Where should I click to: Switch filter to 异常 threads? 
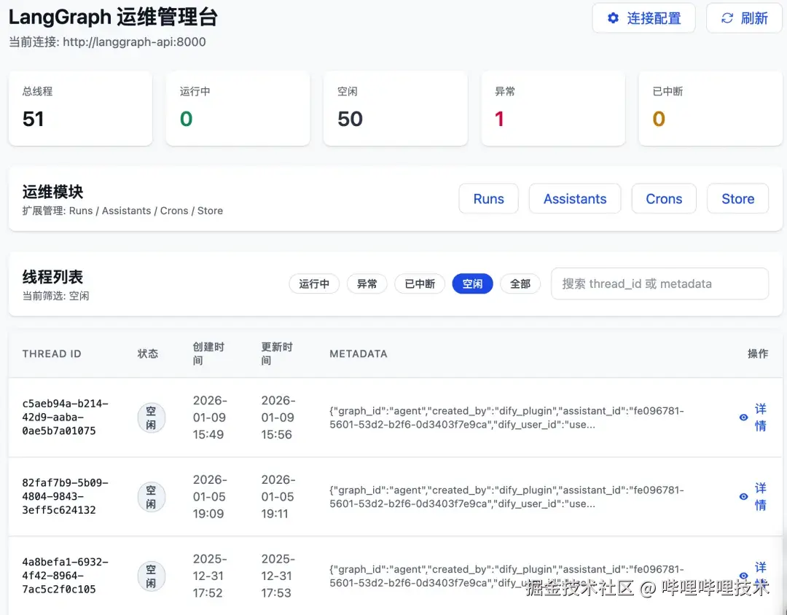point(367,283)
